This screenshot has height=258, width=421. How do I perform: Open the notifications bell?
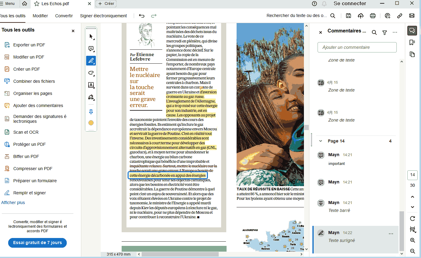click(324, 4)
